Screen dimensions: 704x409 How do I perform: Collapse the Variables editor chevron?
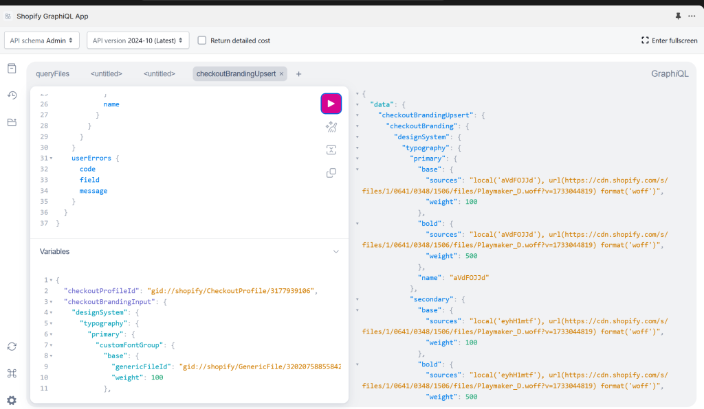[336, 252]
